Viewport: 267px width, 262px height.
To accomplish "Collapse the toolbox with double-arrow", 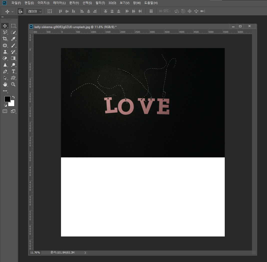I will 2,17.
